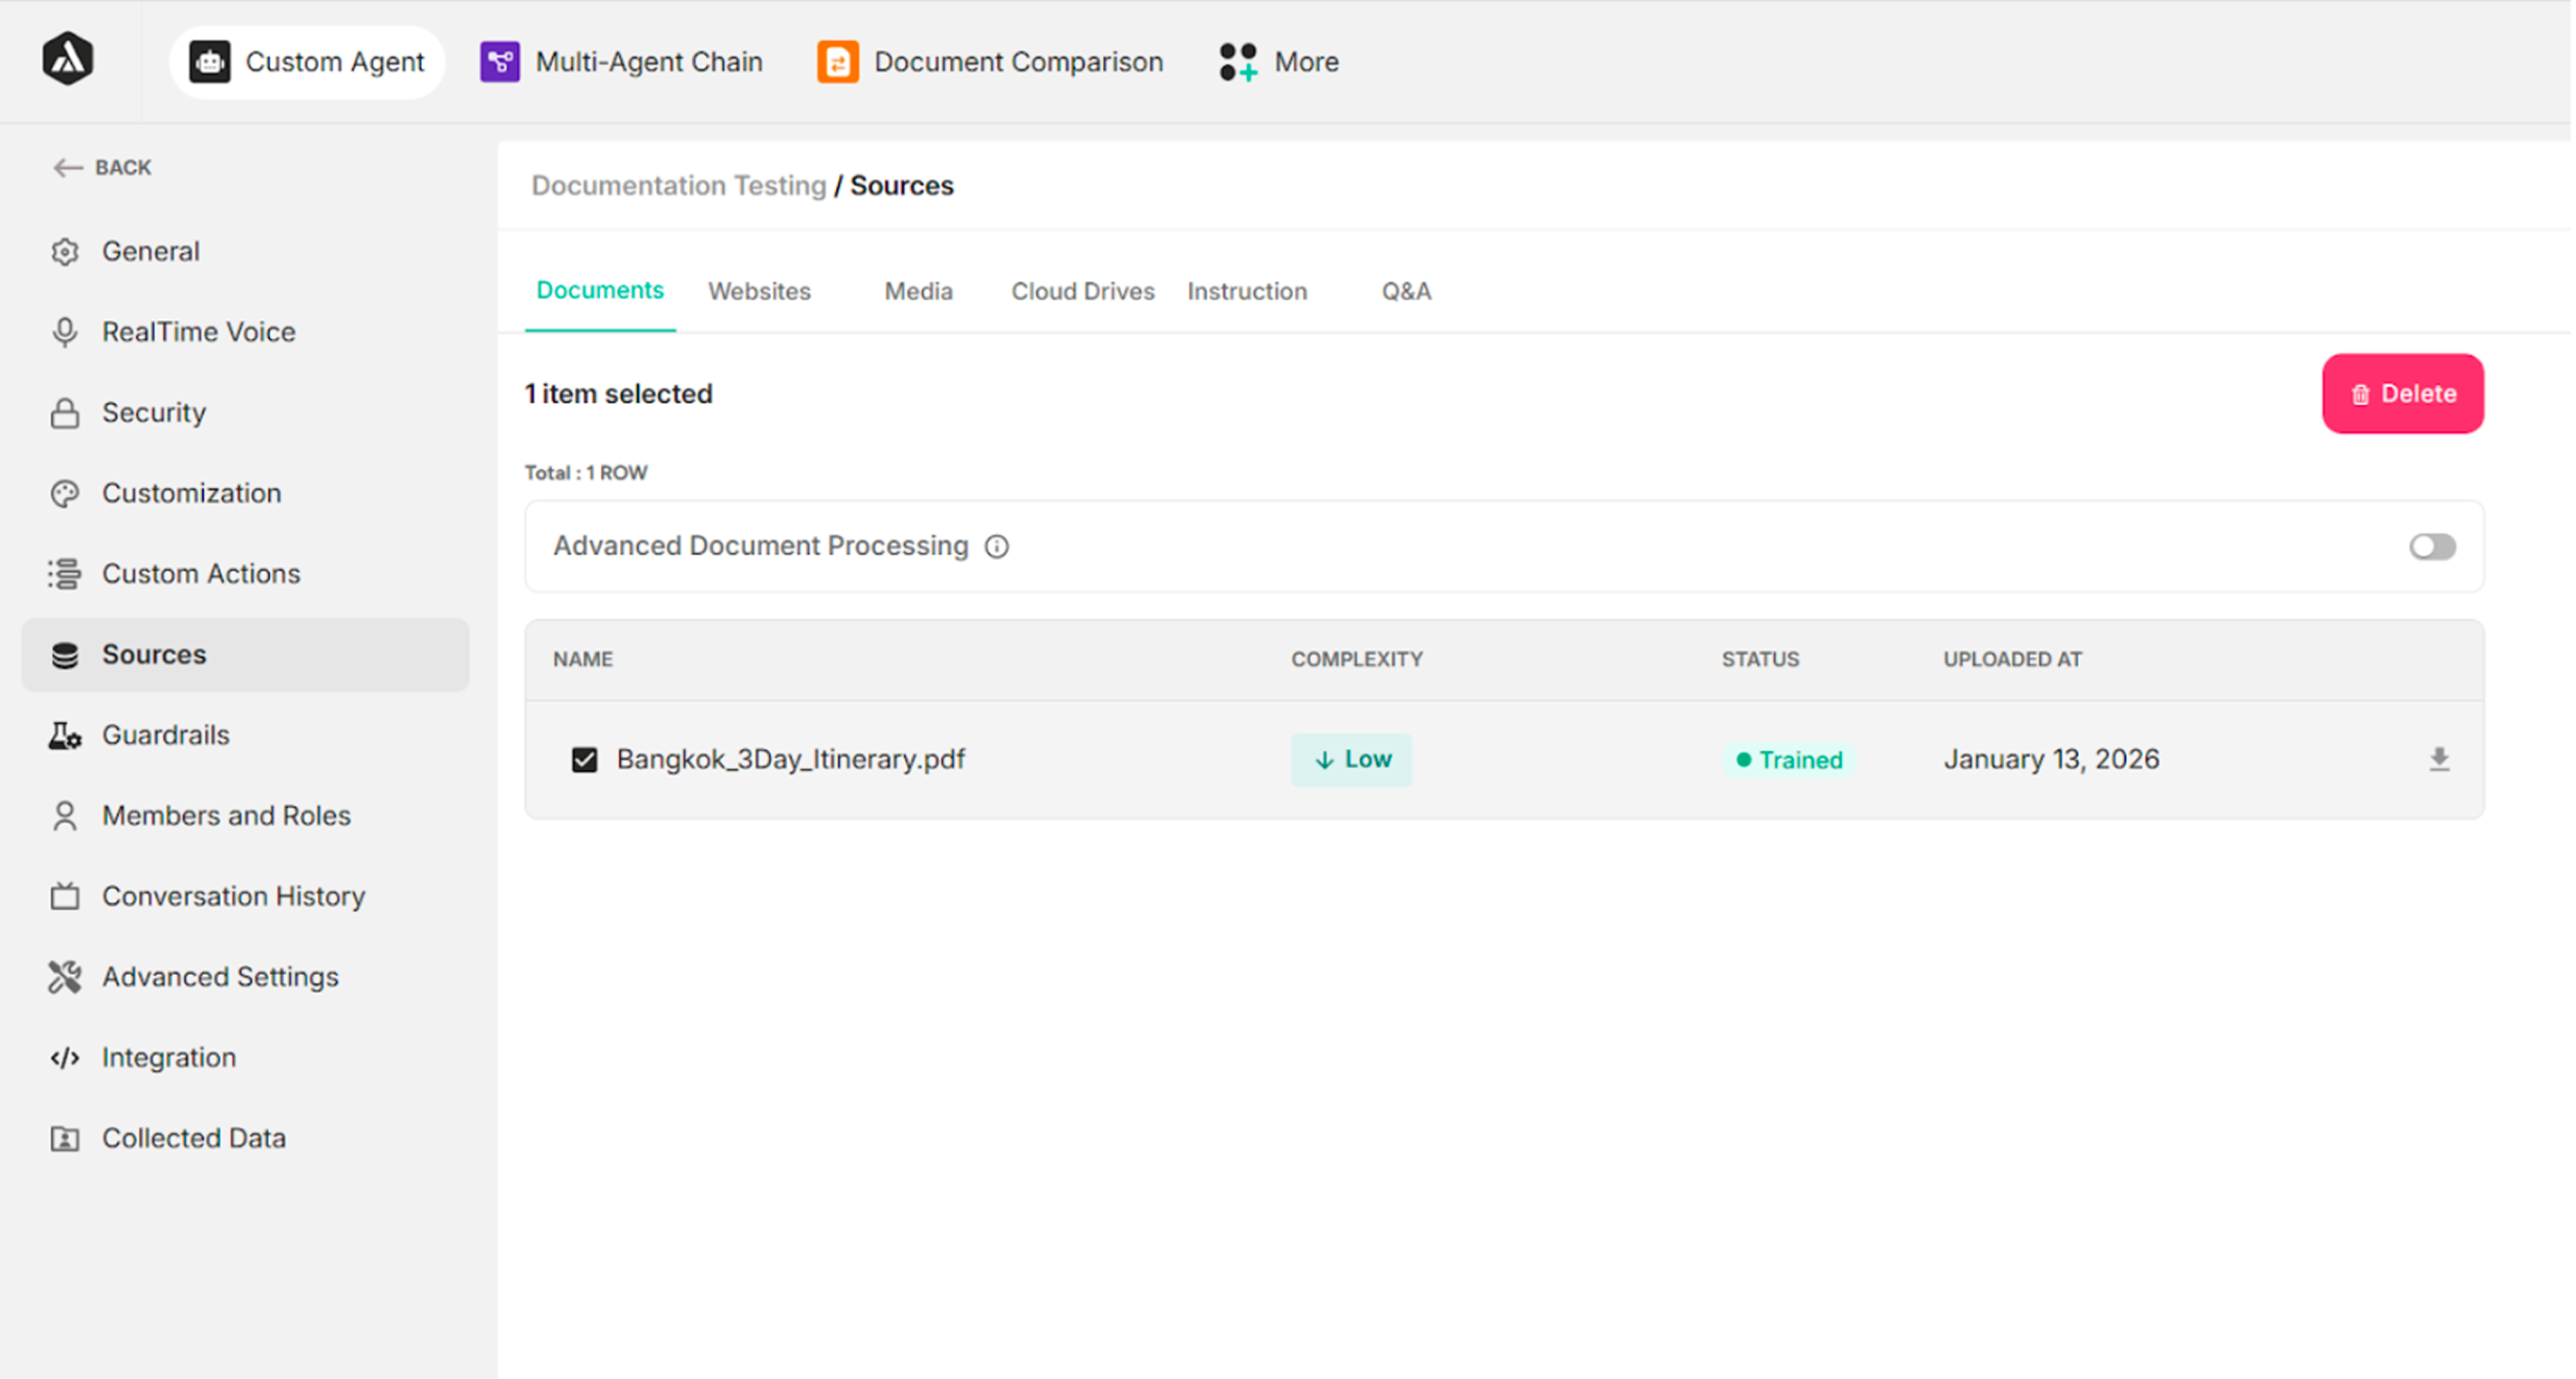Toggle Advanced Document Processing switch

[x=2431, y=546]
